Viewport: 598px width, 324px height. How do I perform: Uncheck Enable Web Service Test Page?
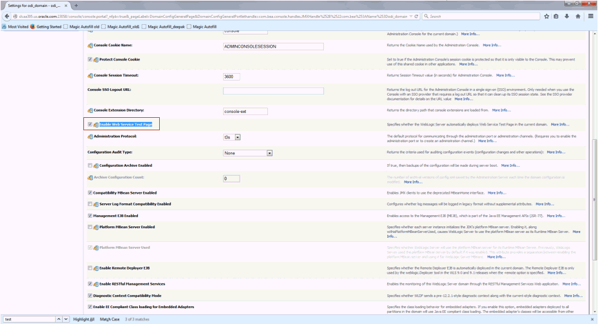90,124
